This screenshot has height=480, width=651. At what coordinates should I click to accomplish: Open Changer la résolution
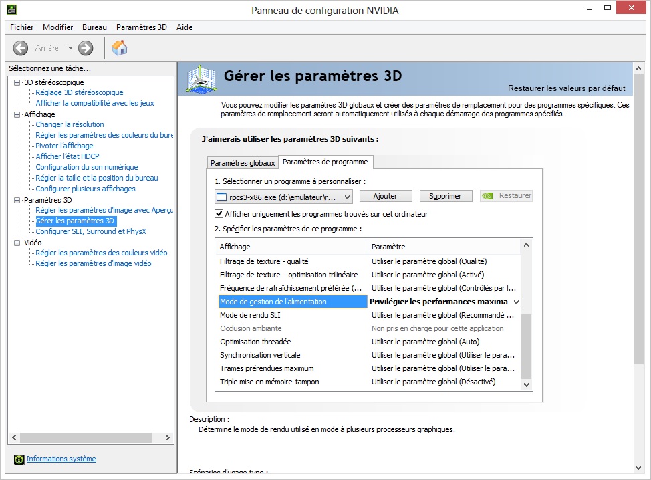70,124
